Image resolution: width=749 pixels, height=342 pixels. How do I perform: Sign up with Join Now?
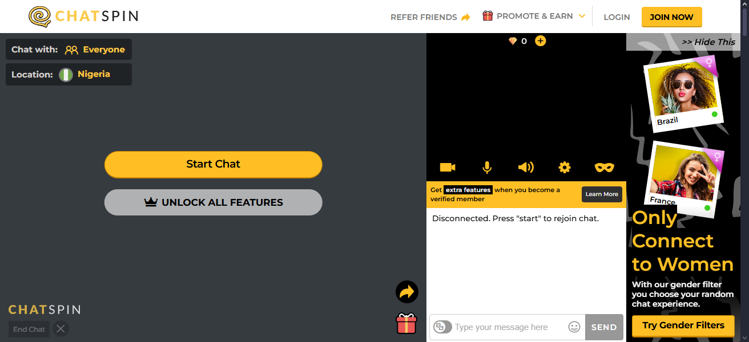[x=671, y=17]
